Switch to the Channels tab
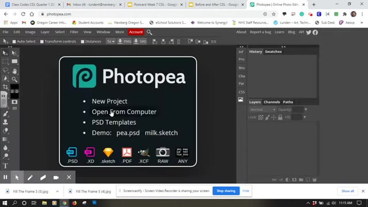The image size is (368, 207). click(271, 102)
